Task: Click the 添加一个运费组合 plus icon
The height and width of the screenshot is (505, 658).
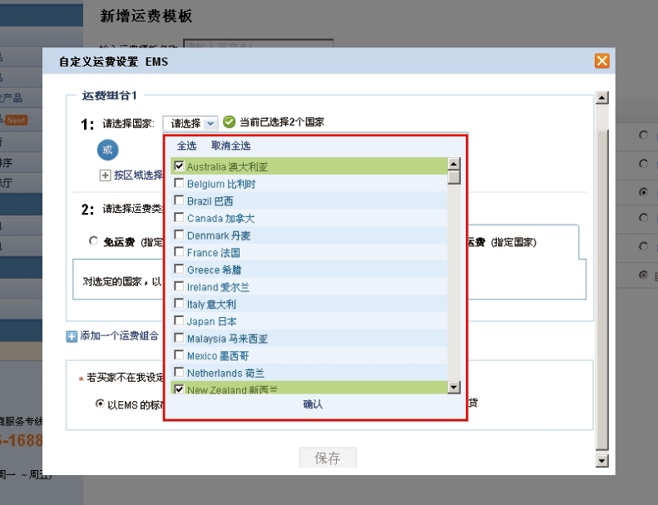Action: 72,337
